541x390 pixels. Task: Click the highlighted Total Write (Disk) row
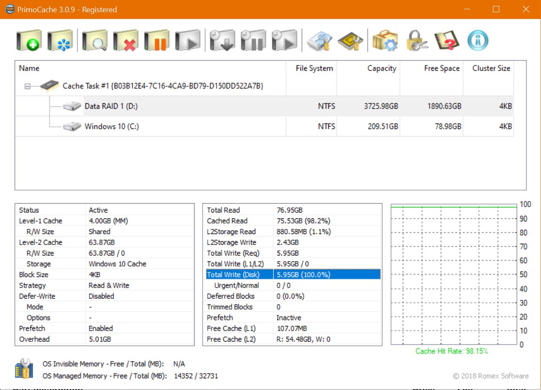(x=293, y=274)
